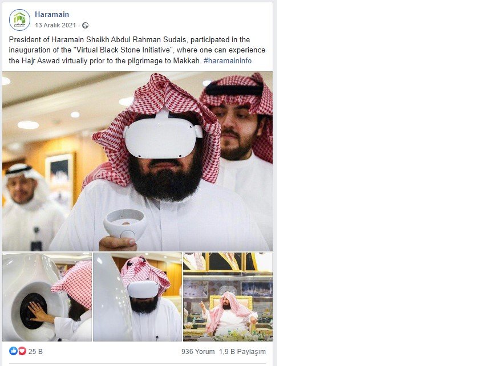
Task: Open the thumbnail of sheikh seated on chair
Action: 228,297
